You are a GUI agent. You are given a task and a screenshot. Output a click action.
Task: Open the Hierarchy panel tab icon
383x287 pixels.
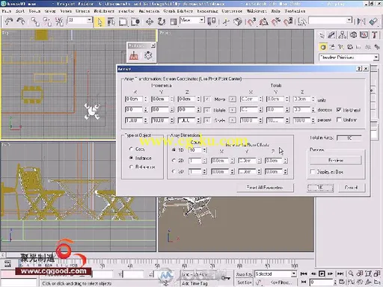(343, 35)
